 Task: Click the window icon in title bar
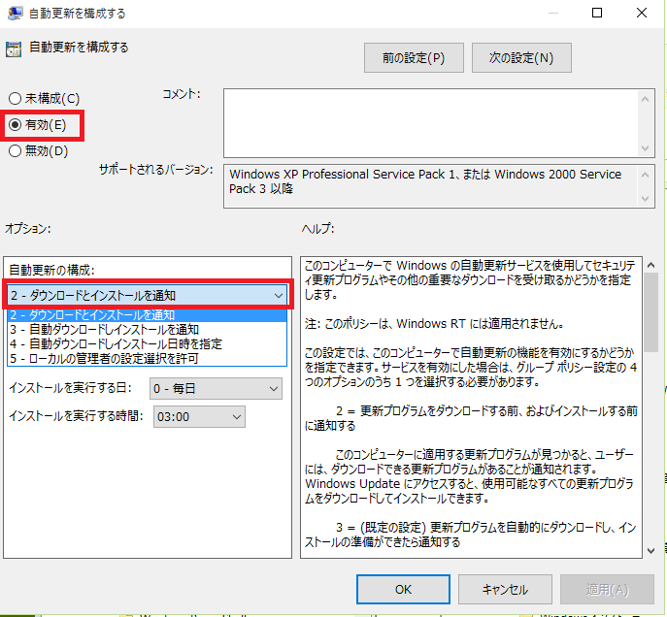point(14,14)
